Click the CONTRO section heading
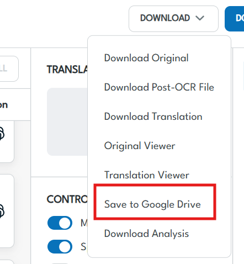244x264 pixels. (x=67, y=199)
